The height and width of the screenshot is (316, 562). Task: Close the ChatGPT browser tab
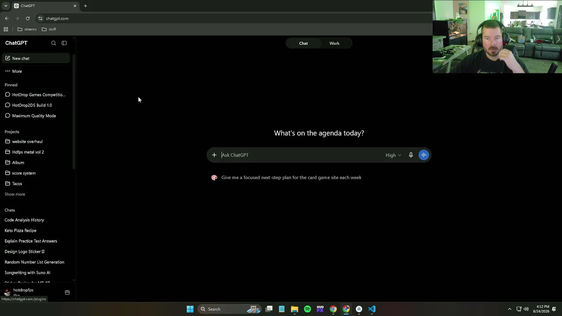pos(75,6)
